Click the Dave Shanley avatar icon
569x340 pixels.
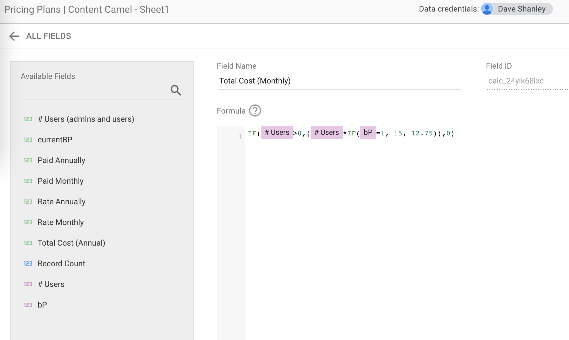point(487,9)
